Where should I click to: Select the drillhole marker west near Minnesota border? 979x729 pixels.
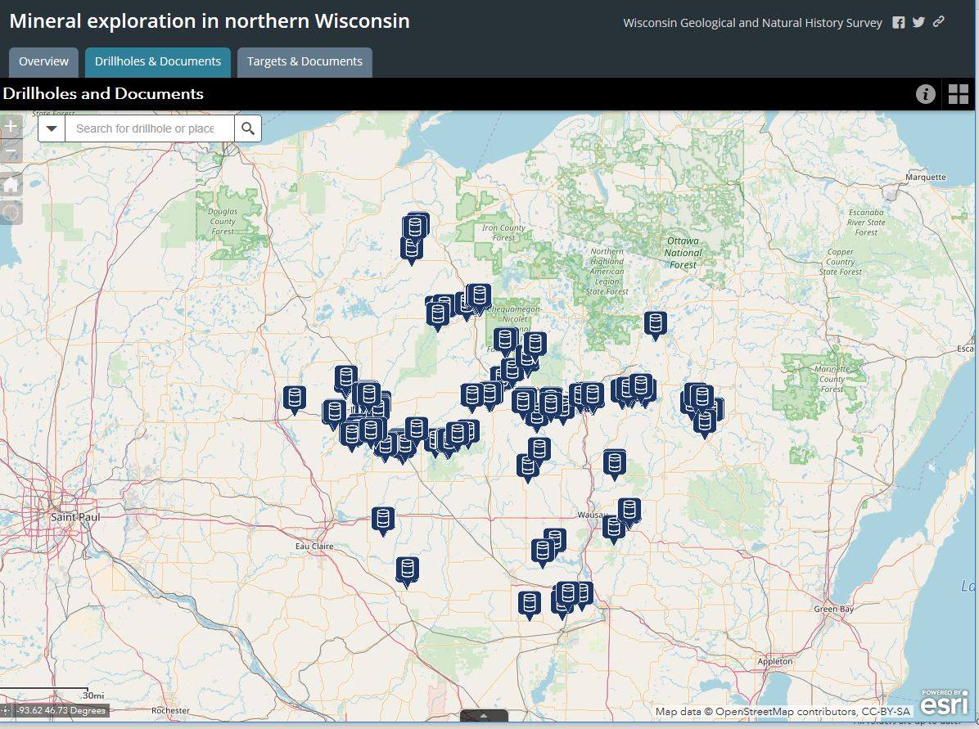click(295, 399)
